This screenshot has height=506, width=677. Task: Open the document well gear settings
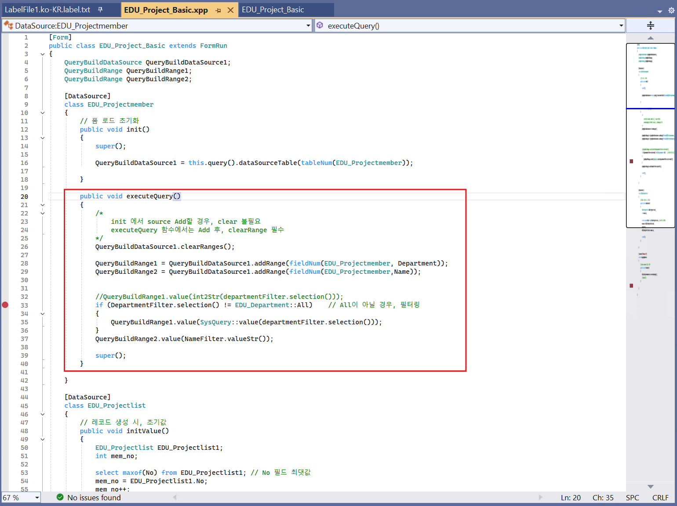point(671,10)
